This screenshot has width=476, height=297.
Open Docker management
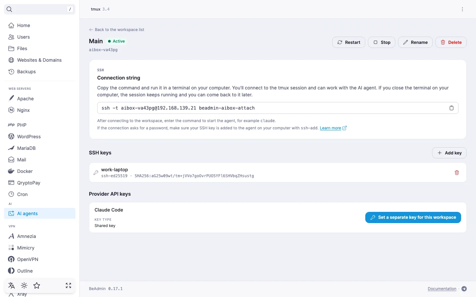pyautogui.click(x=40, y=171)
